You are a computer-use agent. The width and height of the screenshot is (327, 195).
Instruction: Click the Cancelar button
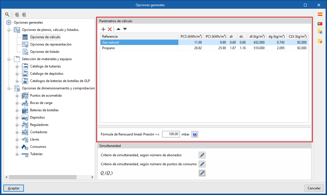click(x=314, y=188)
